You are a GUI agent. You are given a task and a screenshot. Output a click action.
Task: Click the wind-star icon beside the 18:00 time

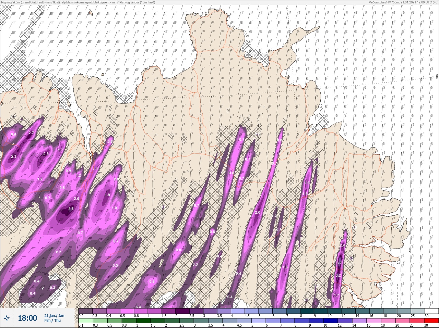(7, 318)
